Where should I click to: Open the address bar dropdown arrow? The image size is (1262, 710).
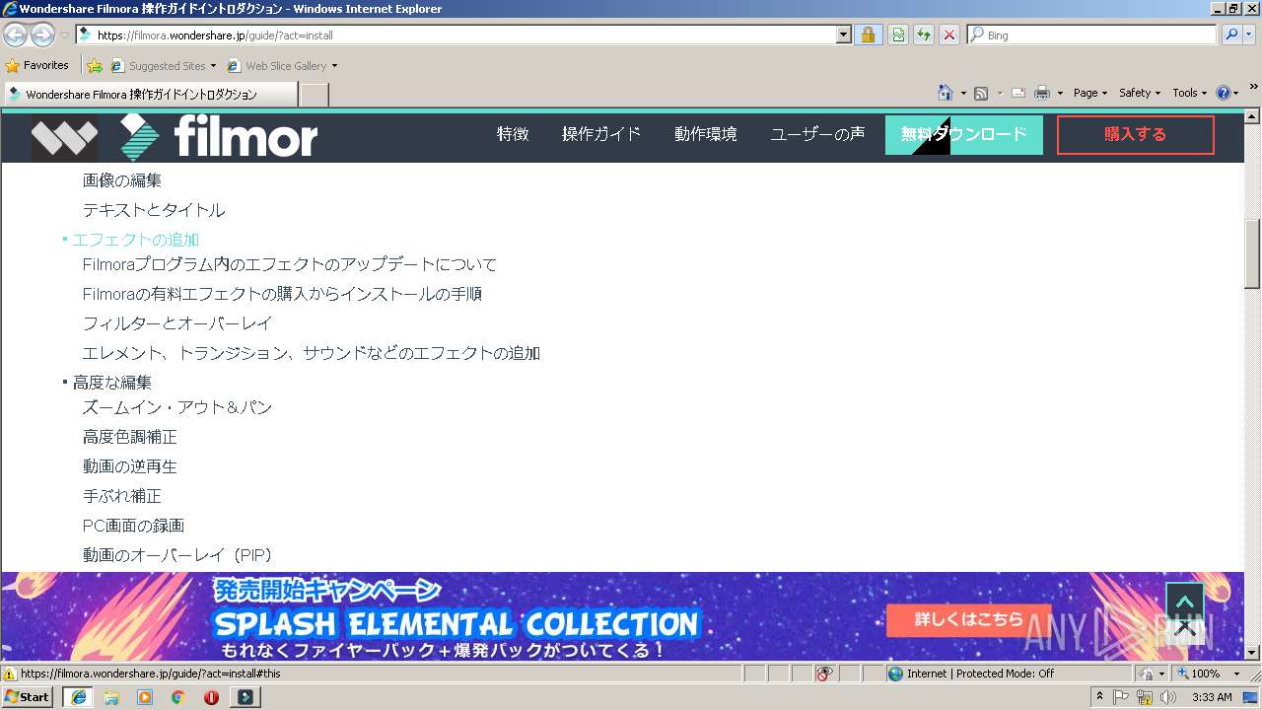coord(843,35)
